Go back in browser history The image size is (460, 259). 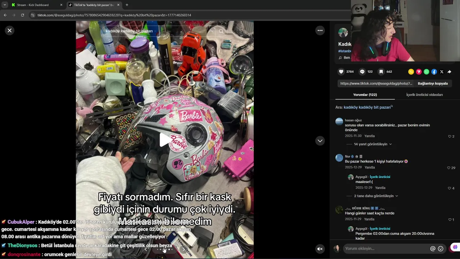[x=5, y=15]
